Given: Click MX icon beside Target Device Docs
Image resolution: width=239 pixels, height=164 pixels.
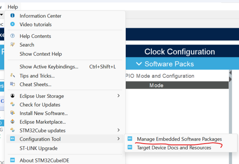Looking at the screenshot, I should (130, 147).
